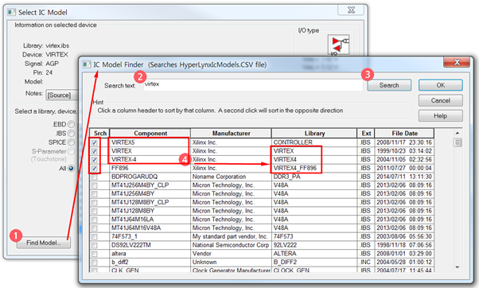Click the DDR3_PA library cell
Screen dimensions: 479x288
pos(314,177)
